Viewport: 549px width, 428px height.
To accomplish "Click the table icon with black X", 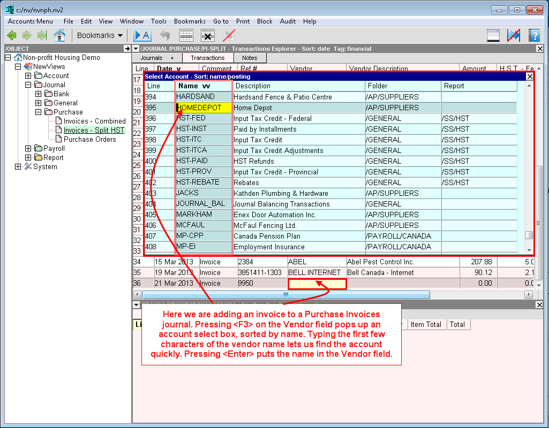I will pos(208,35).
